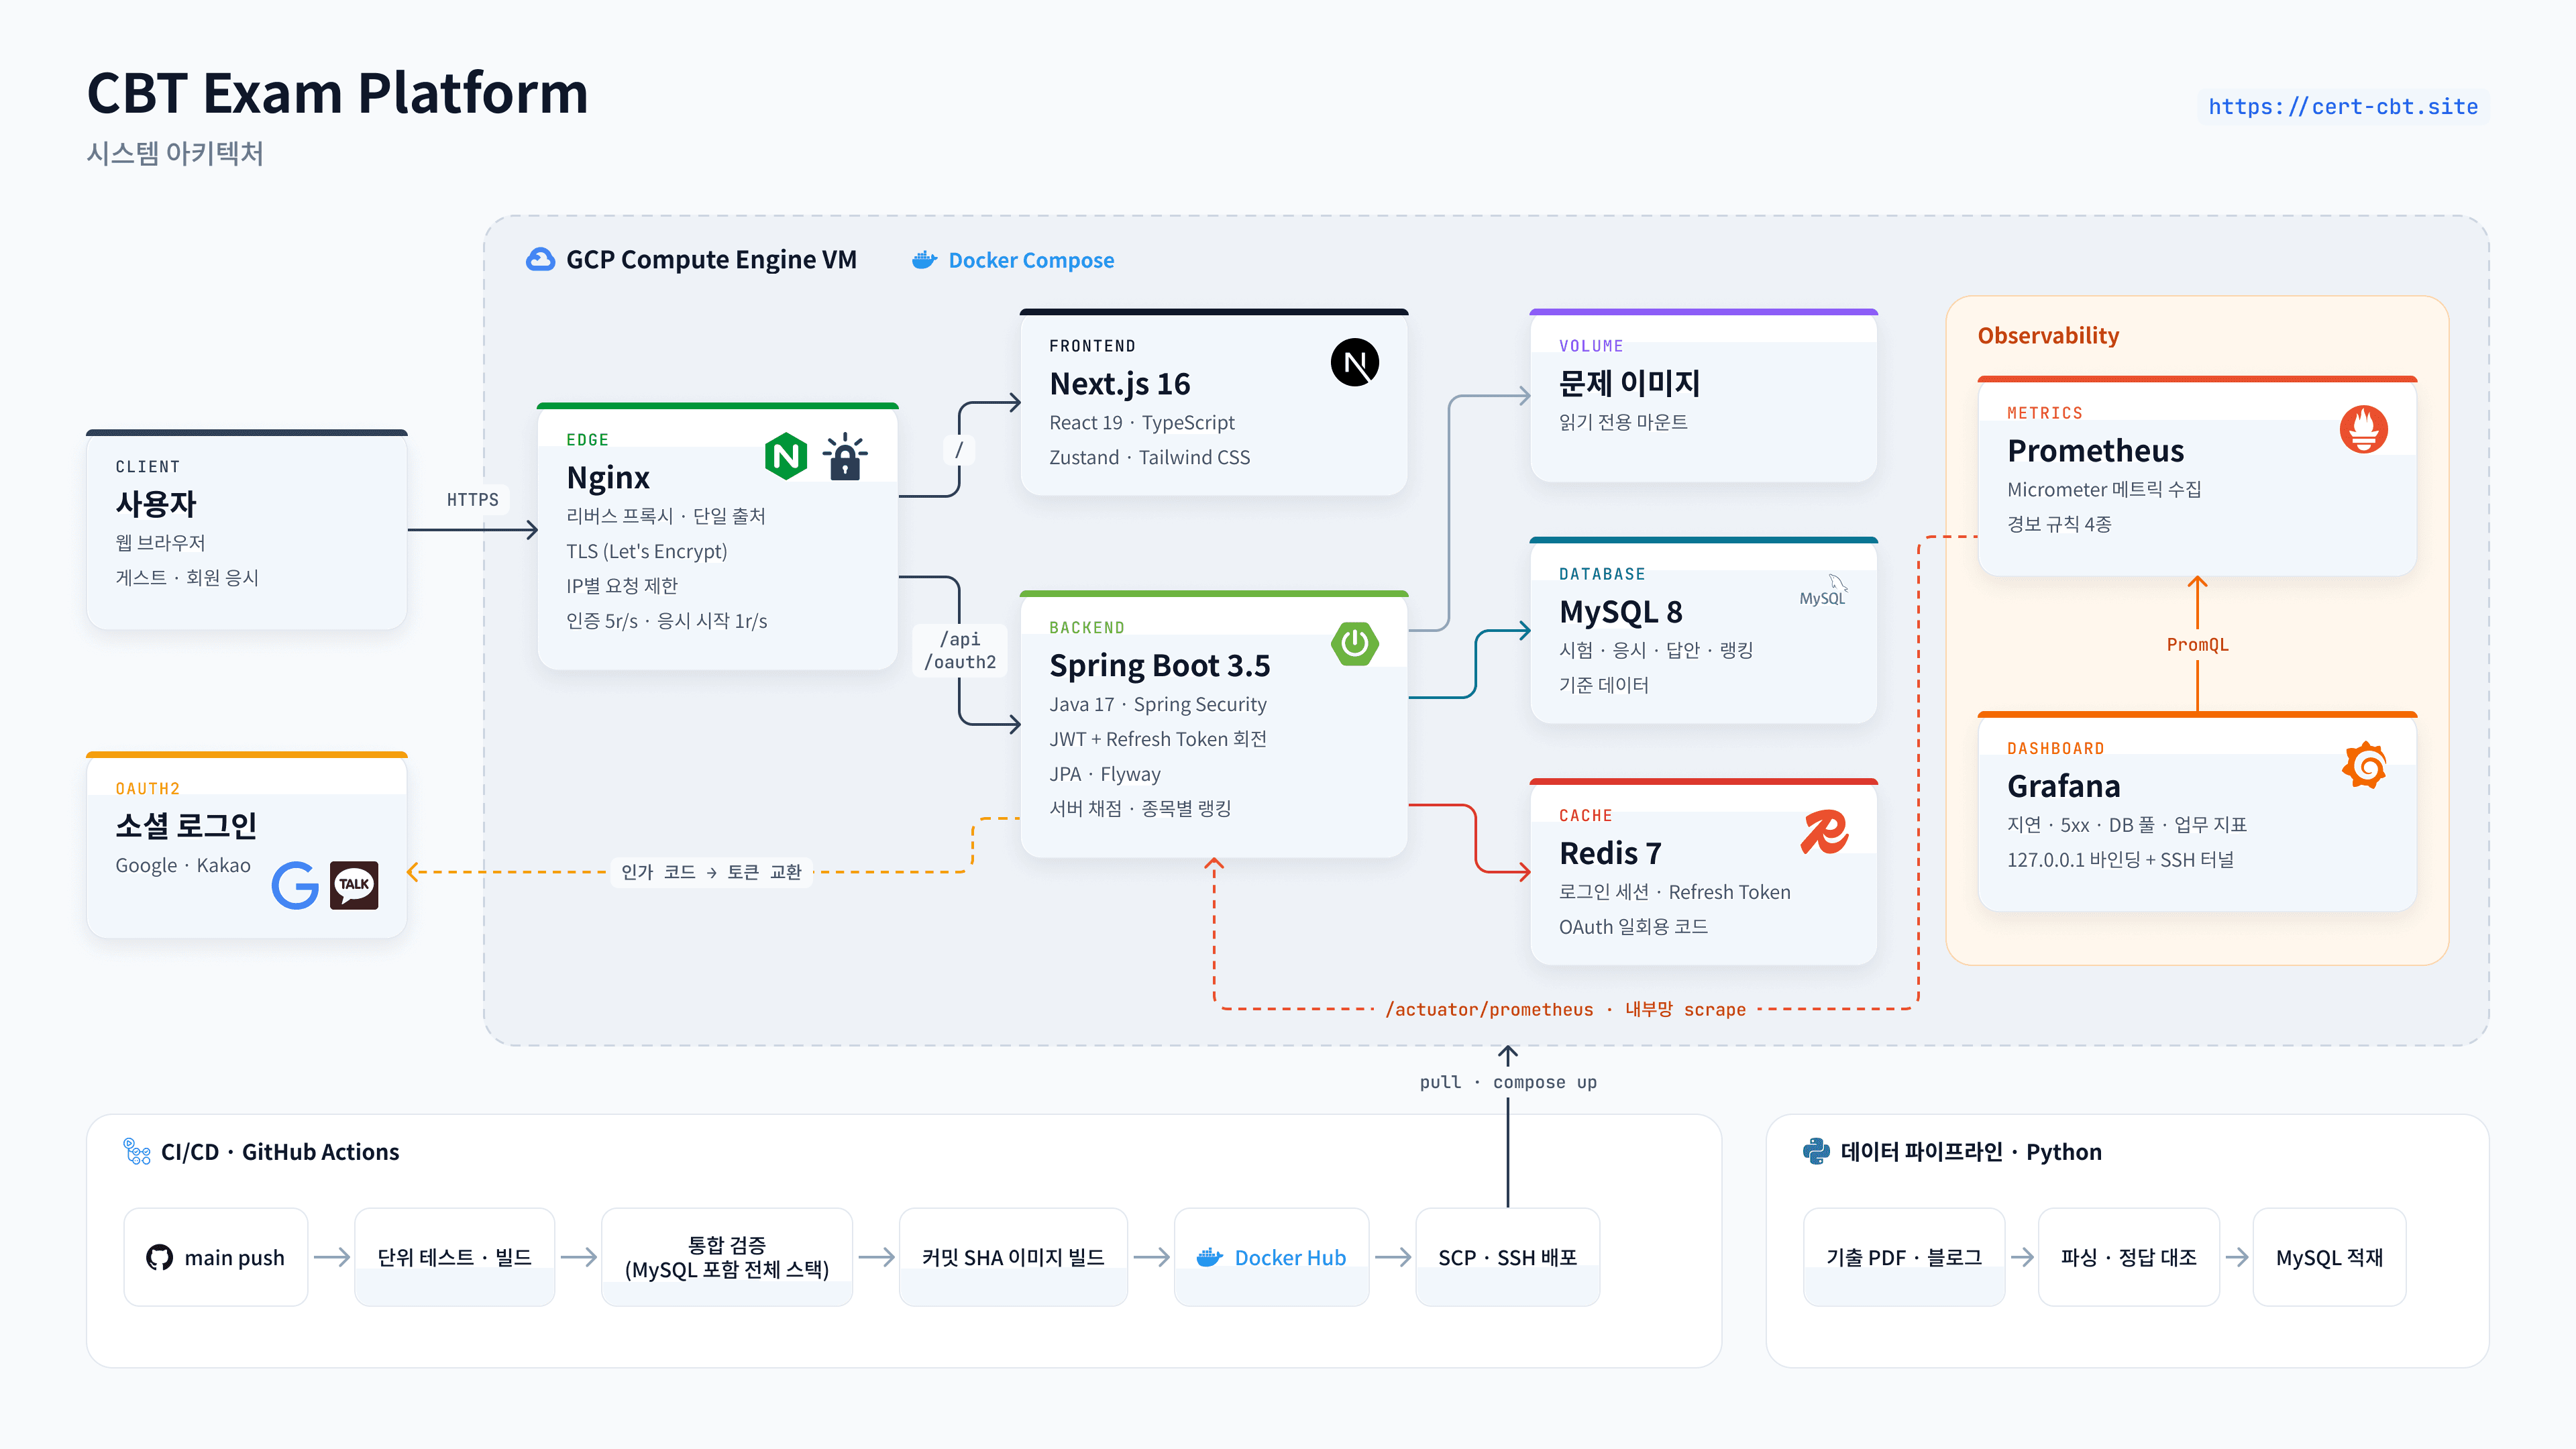
Task: Select the 기출 PDF · 블로그 step
Action: [1904, 1257]
